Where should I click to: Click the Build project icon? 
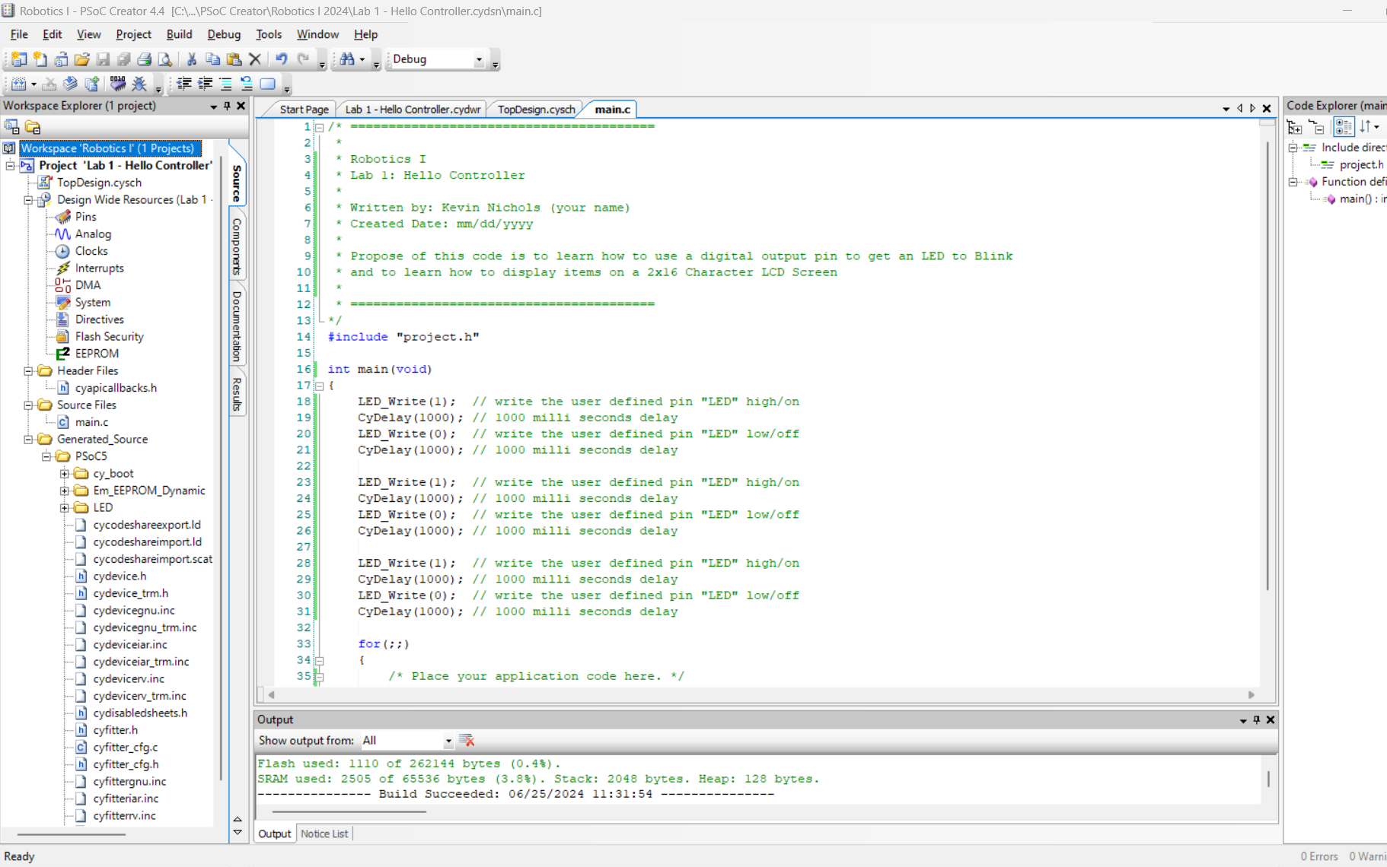(19, 84)
